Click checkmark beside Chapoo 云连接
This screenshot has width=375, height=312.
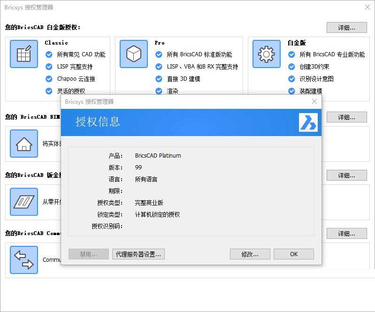tap(49, 79)
